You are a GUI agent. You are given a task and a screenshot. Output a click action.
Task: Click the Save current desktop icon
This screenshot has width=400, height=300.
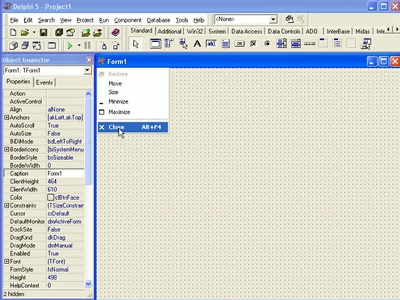coord(289,20)
